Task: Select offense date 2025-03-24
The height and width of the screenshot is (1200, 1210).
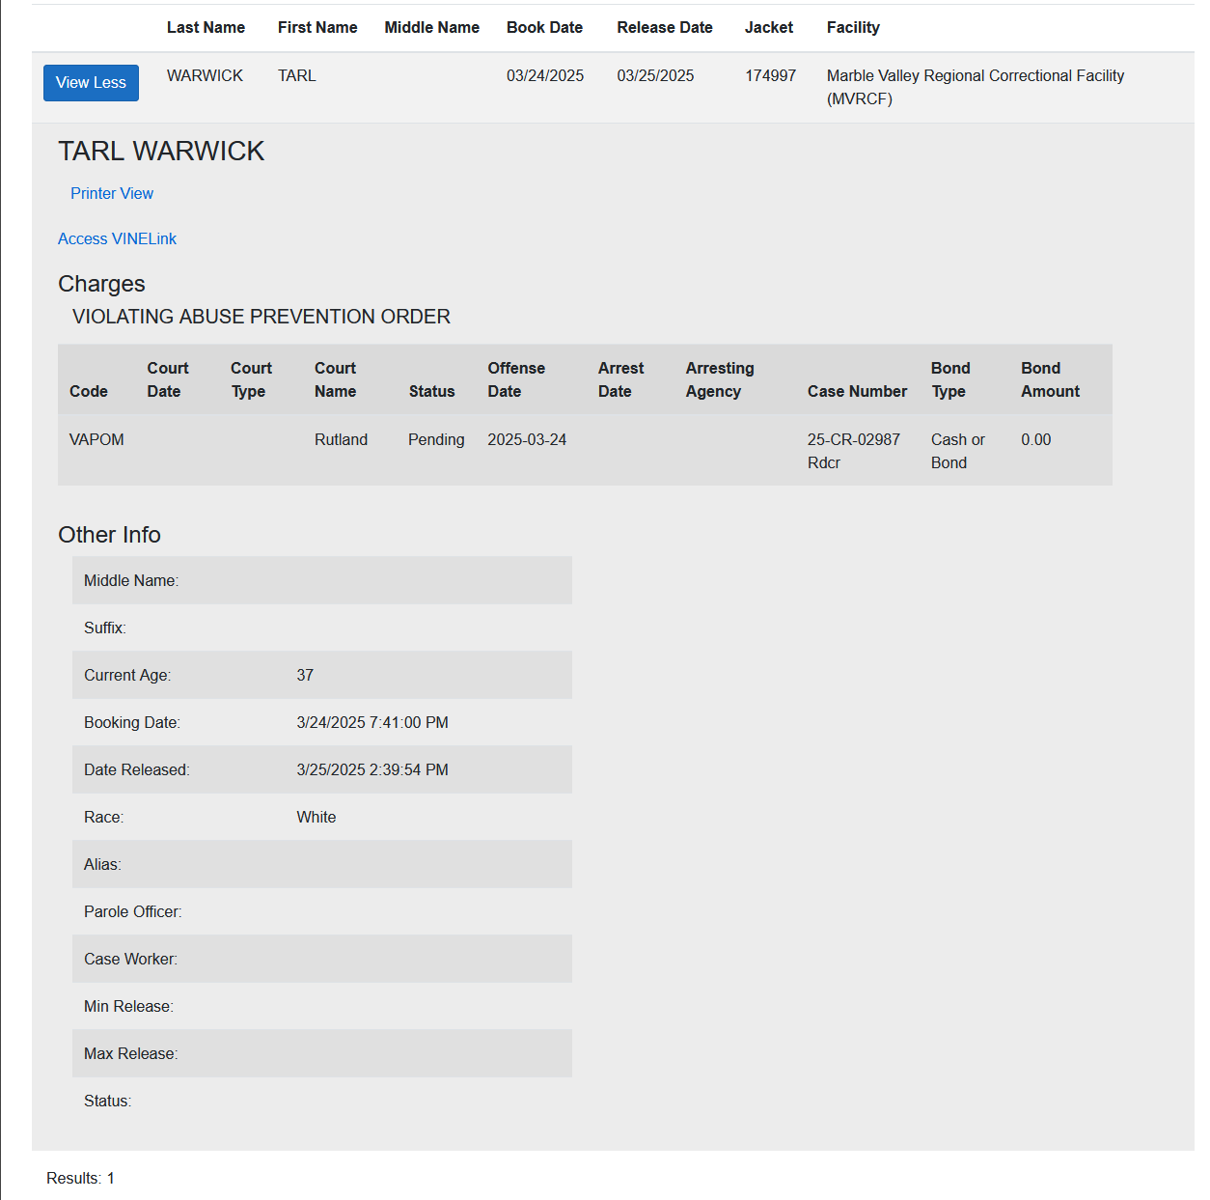Action: [527, 439]
